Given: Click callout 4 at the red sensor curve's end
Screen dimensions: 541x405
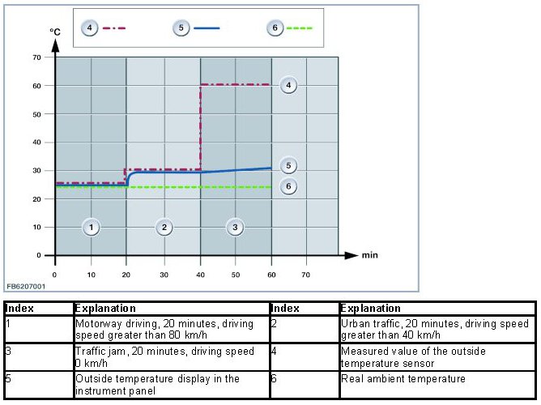Looking at the screenshot, I should 288,84.
